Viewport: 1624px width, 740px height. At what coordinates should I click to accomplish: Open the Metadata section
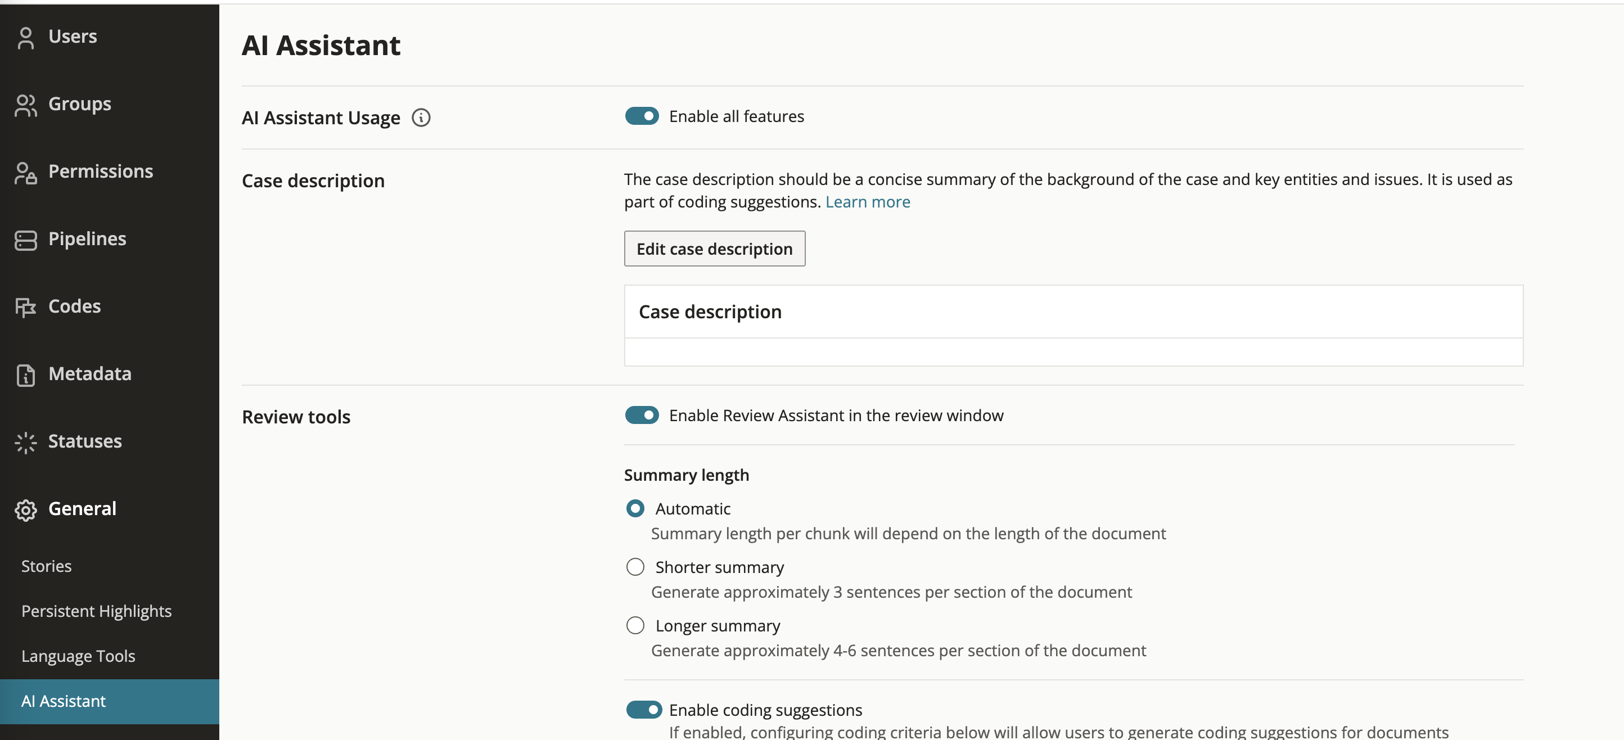pyautogui.click(x=90, y=374)
